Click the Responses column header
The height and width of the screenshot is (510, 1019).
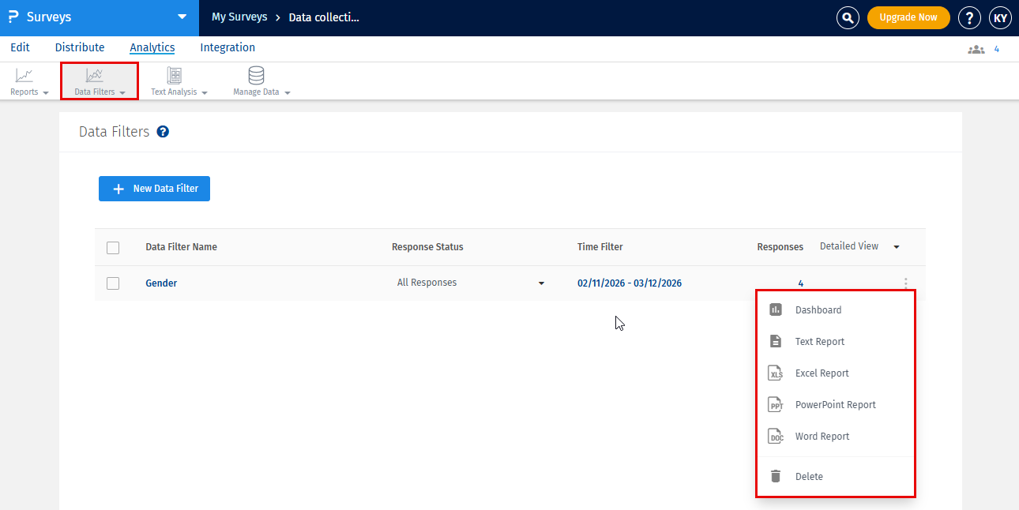tap(780, 246)
